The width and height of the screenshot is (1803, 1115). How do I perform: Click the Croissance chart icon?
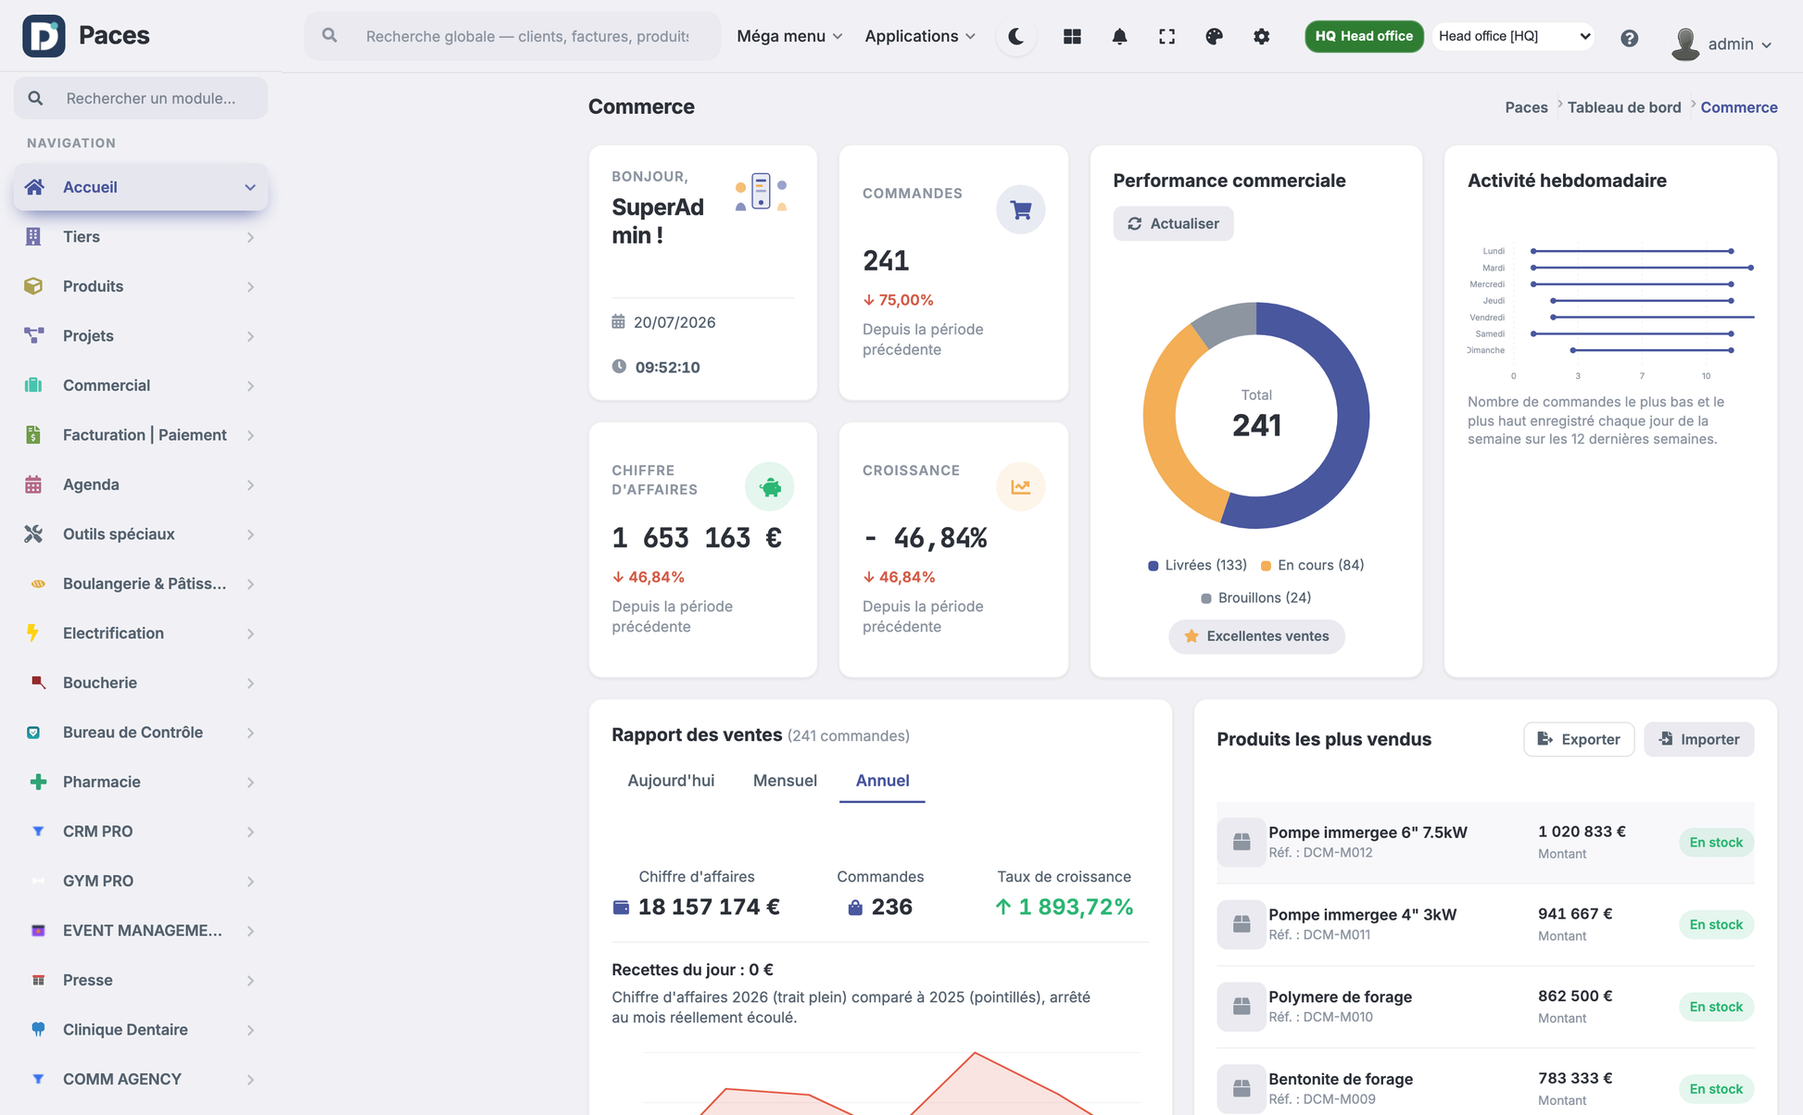(x=1020, y=486)
